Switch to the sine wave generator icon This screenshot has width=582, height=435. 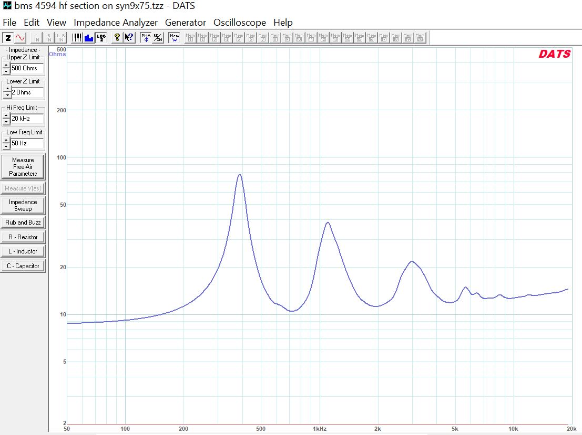click(x=20, y=38)
